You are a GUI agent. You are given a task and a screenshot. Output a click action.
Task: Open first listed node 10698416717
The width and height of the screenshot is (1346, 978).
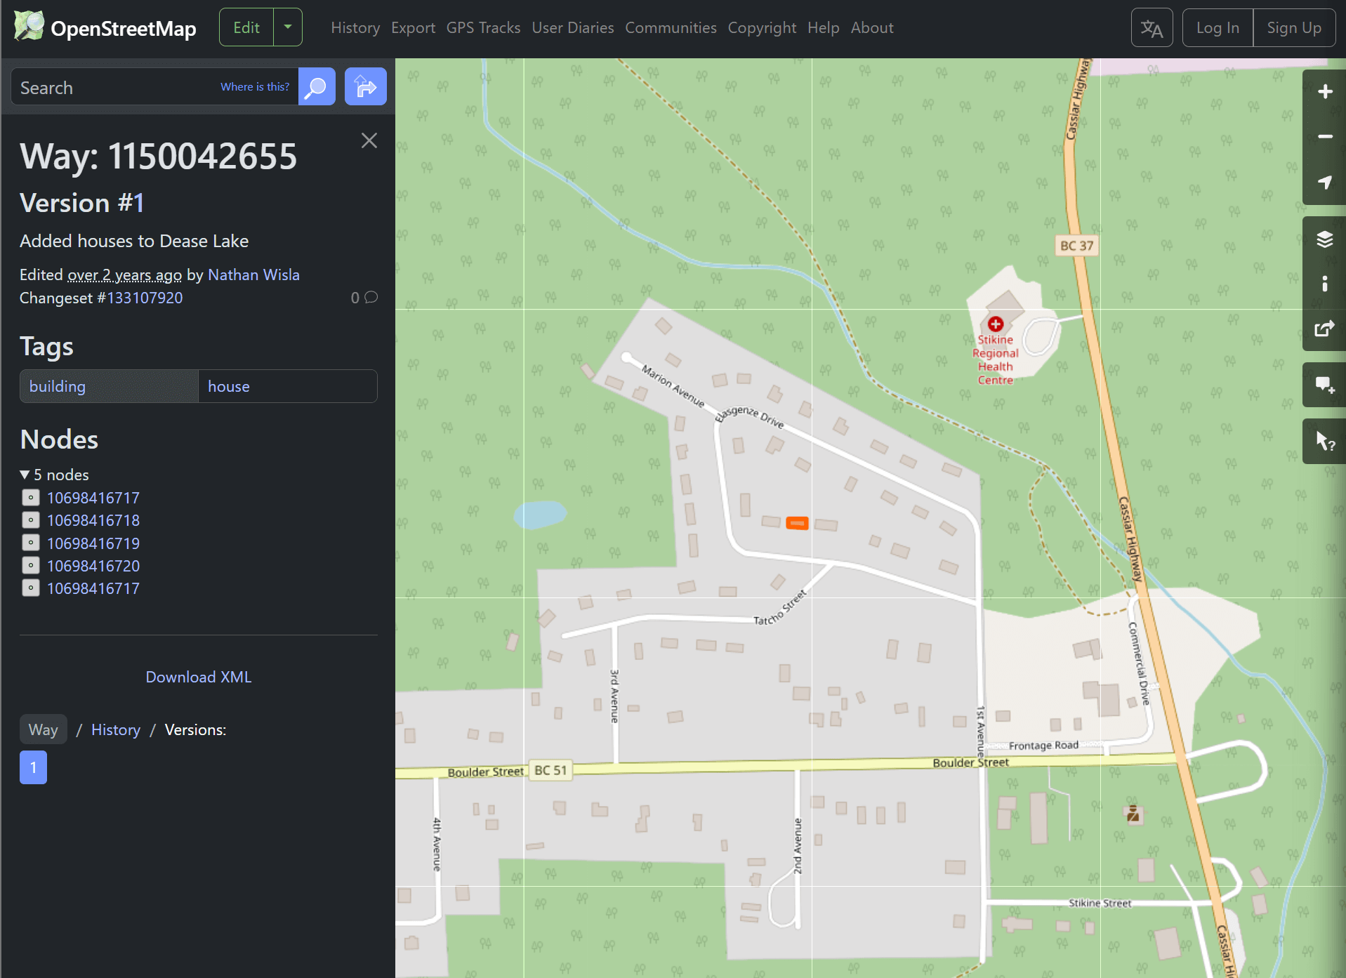coord(93,498)
